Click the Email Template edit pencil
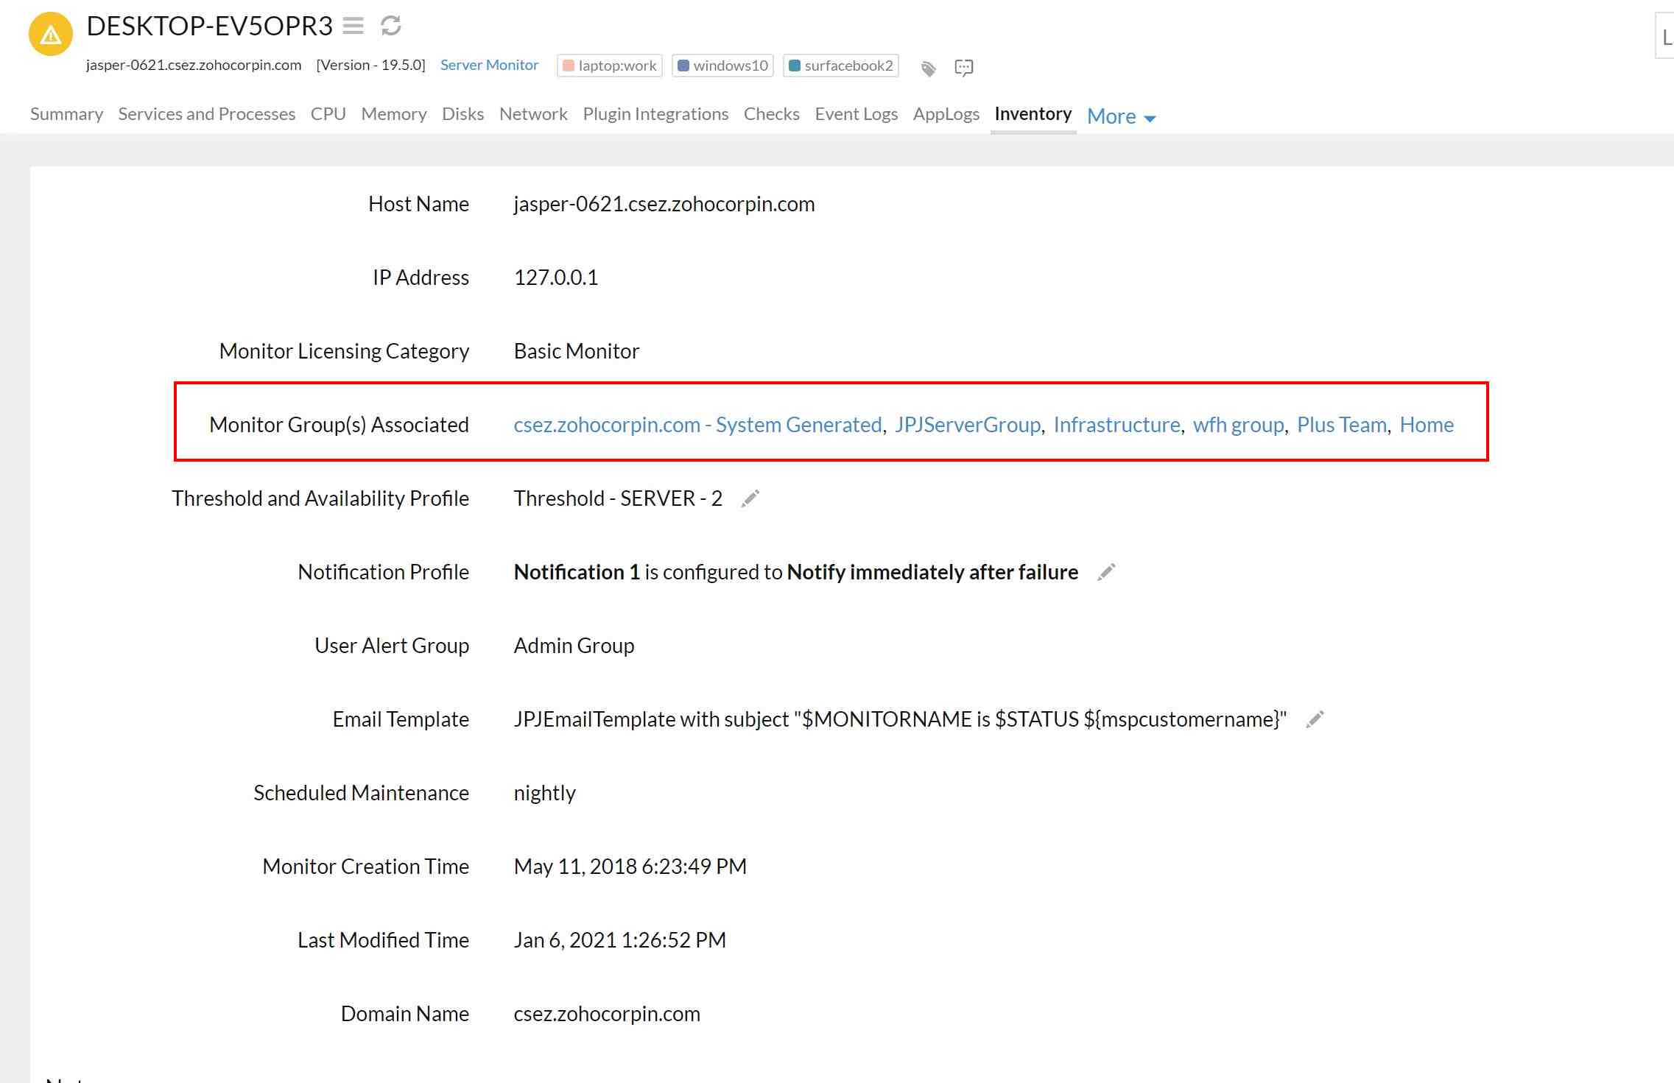1674x1083 pixels. click(1315, 719)
